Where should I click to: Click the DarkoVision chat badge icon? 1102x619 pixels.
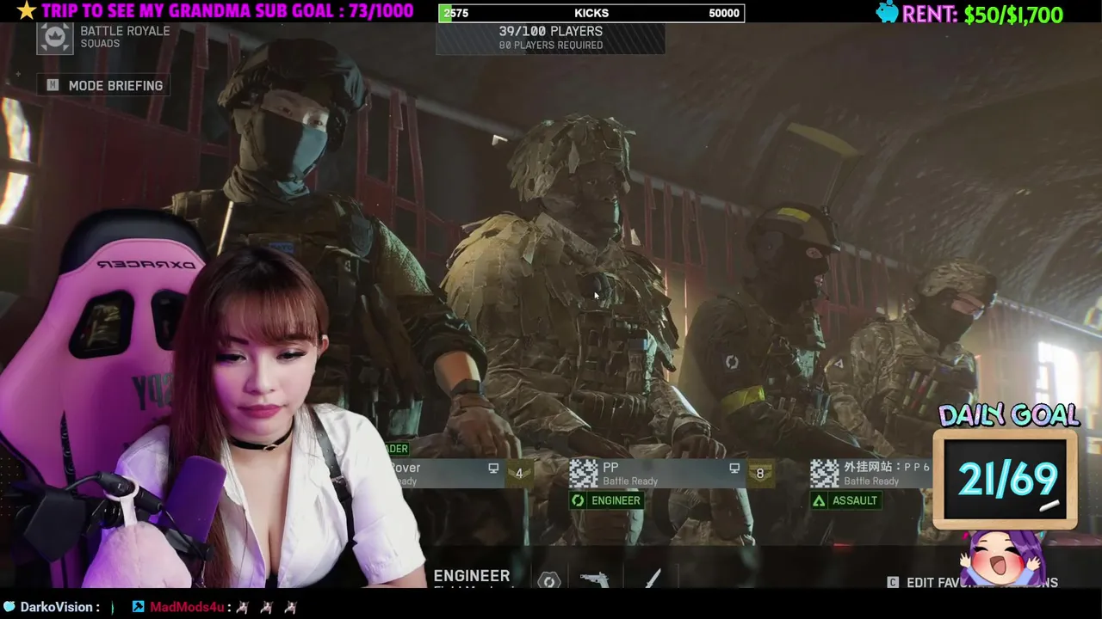[x=9, y=607]
